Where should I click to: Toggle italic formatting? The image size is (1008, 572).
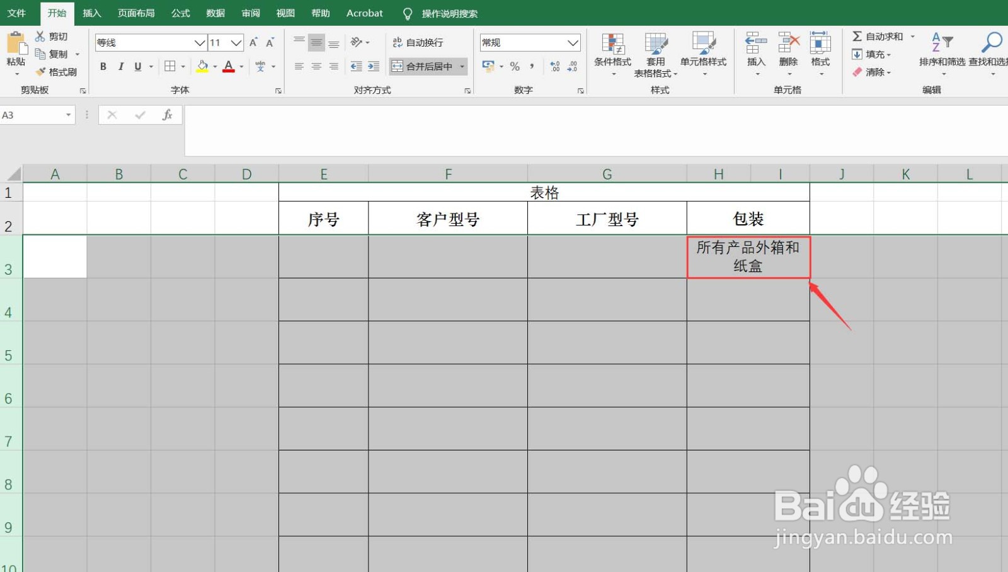[120, 66]
